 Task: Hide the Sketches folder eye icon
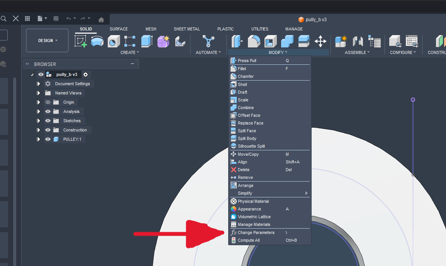[48, 121]
